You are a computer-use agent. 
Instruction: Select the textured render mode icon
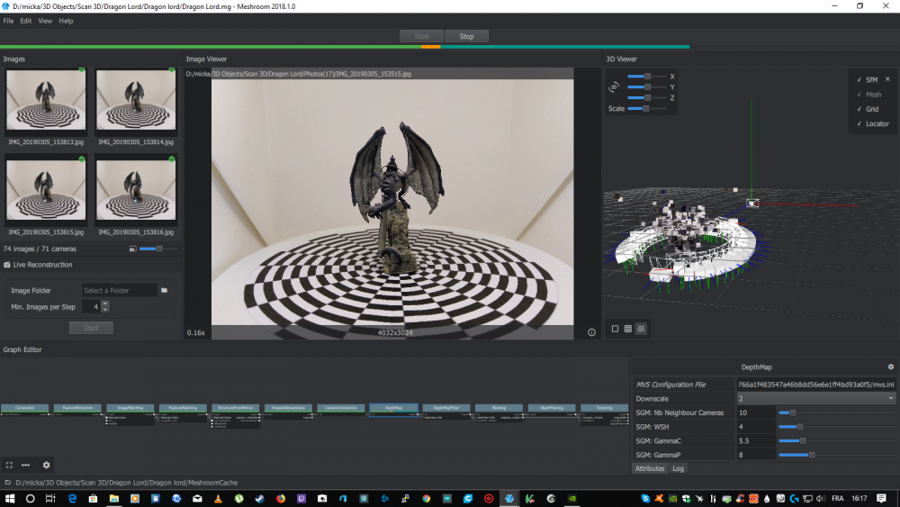click(x=641, y=329)
